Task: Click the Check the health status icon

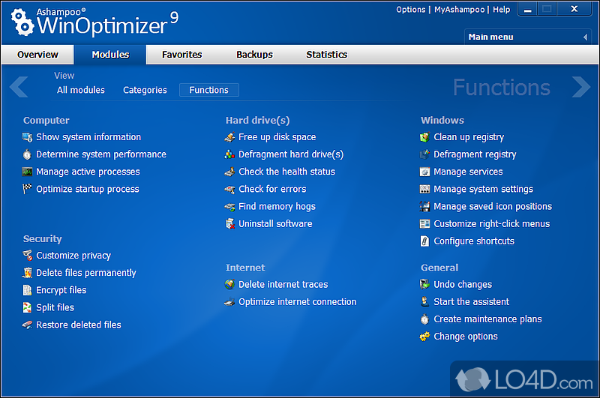Action: tap(229, 172)
